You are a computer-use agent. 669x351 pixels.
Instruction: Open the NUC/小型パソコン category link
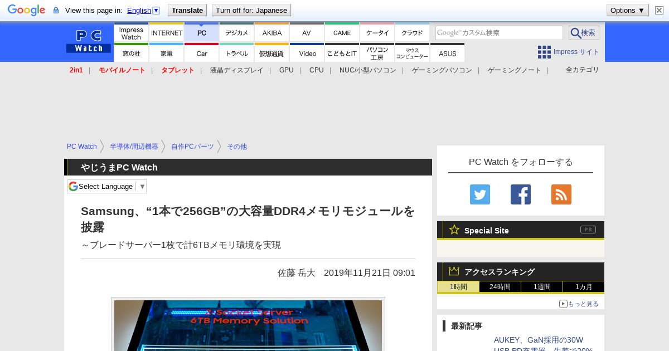pyautogui.click(x=368, y=70)
